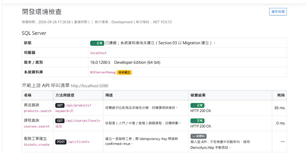This screenshot has width=308, height=153.
Task: Click the localhost server value
Action: [98, 53]
